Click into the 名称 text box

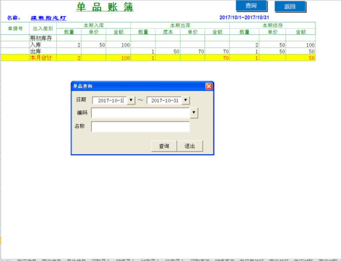[140, 127]
